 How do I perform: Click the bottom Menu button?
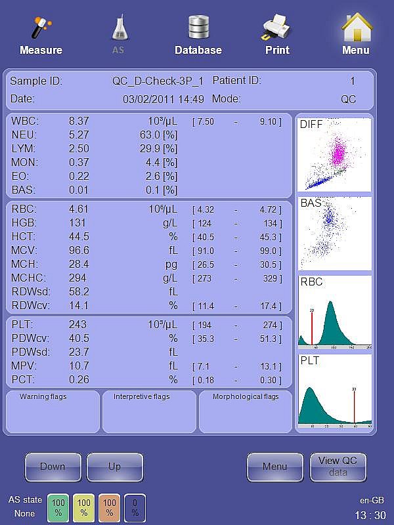pos(274,467)
